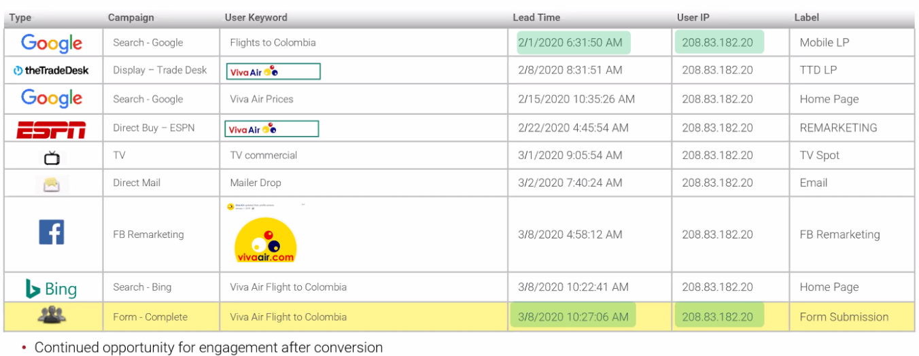Screen dimensions: 919x356
Task: Click the Lead Time column header
Action: [536, 18]
